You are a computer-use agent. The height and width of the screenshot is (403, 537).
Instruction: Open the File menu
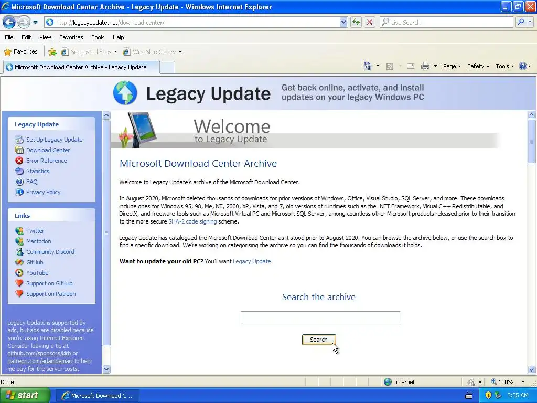(9, 37)
